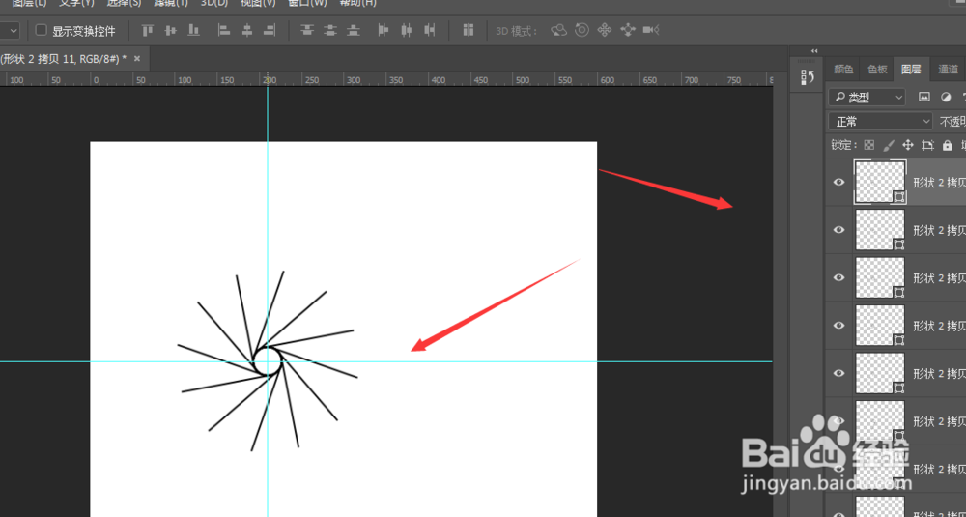Open the 滤镜(T) menu
Screen dimensions: 966x517
pos(171,4)
